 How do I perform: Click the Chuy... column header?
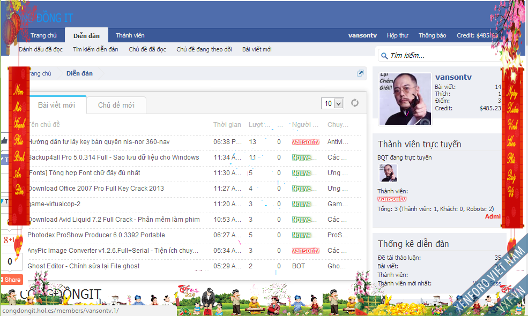(x=338, y=124)
